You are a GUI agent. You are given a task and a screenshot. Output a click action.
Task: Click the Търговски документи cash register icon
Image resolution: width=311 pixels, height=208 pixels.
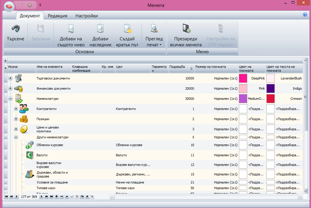[19, 78]
